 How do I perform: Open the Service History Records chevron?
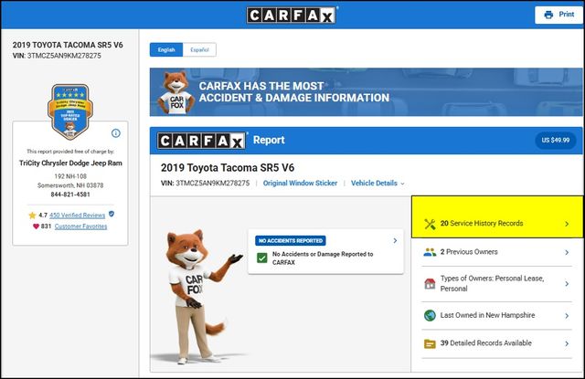click(567, 224)
